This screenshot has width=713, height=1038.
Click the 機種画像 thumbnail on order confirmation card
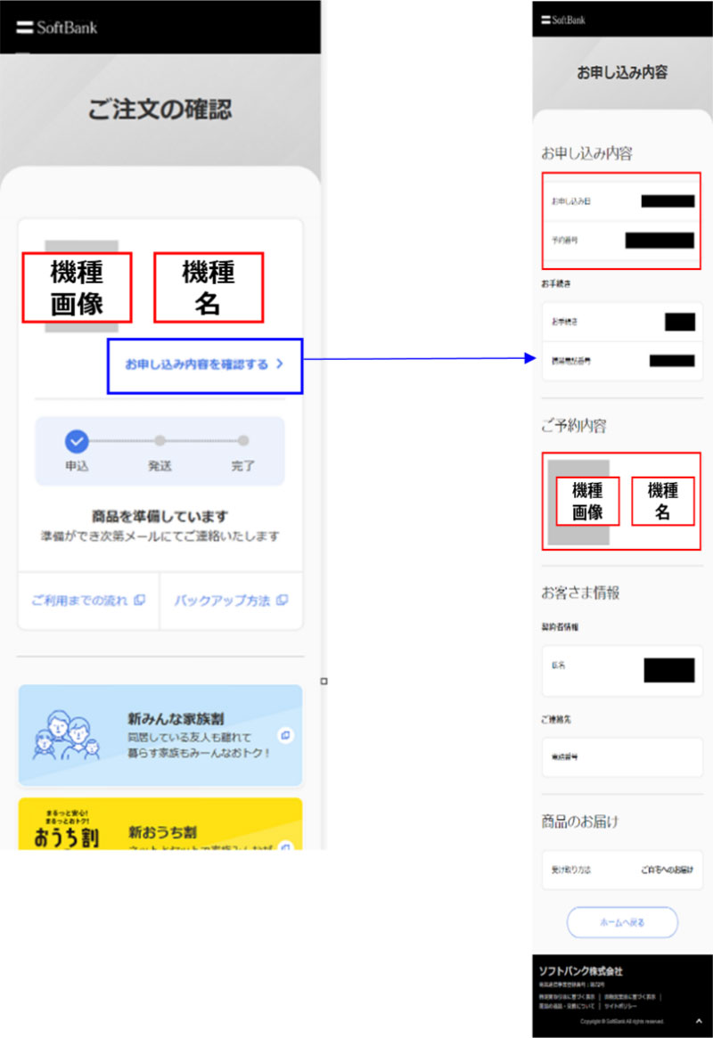[x=78, y=287]
